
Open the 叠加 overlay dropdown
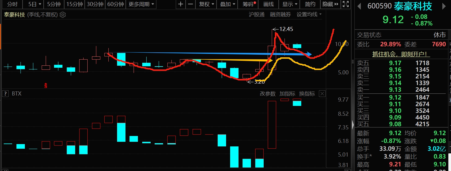point(228,4)
